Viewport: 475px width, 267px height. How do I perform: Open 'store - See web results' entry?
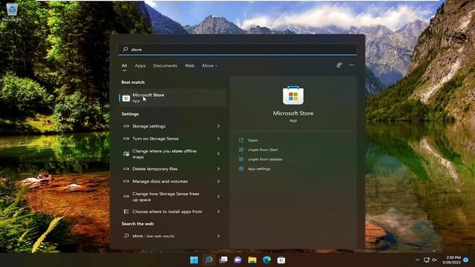(173, 236)
